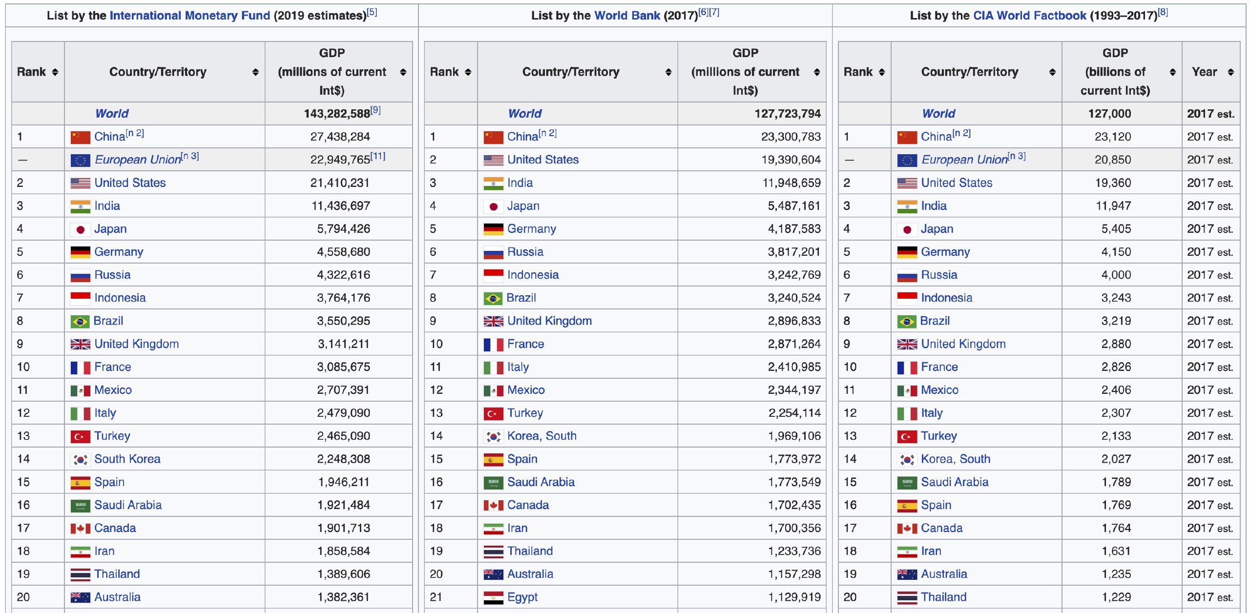The height and width of the screenshot is (613, 1250).
Task: Click Saudi Arabia flag in IMF list
Action: 80,506
